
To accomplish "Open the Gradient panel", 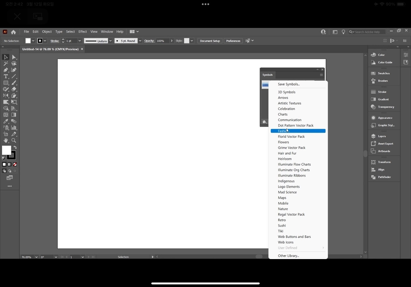I will coord(384,100).
